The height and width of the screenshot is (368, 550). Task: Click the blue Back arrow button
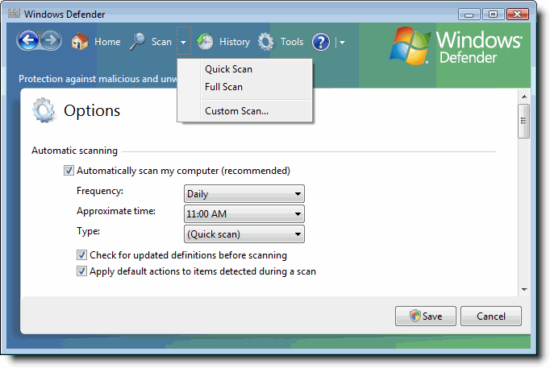(x=28, y=42)
